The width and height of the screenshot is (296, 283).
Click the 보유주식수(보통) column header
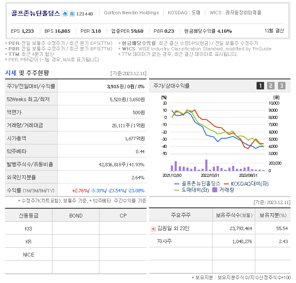click(x=234, y=215)
